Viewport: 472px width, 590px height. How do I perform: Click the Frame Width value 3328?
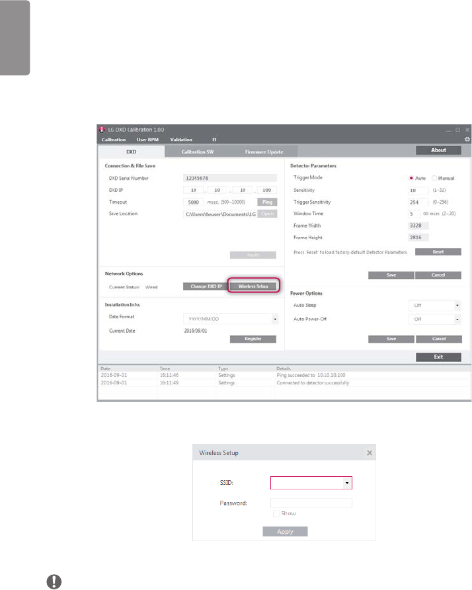pos(418,226)
